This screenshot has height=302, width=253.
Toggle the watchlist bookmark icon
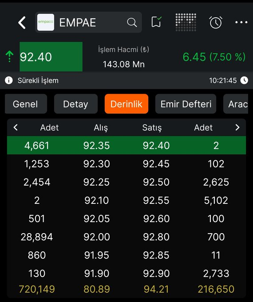tap(156, 22)
